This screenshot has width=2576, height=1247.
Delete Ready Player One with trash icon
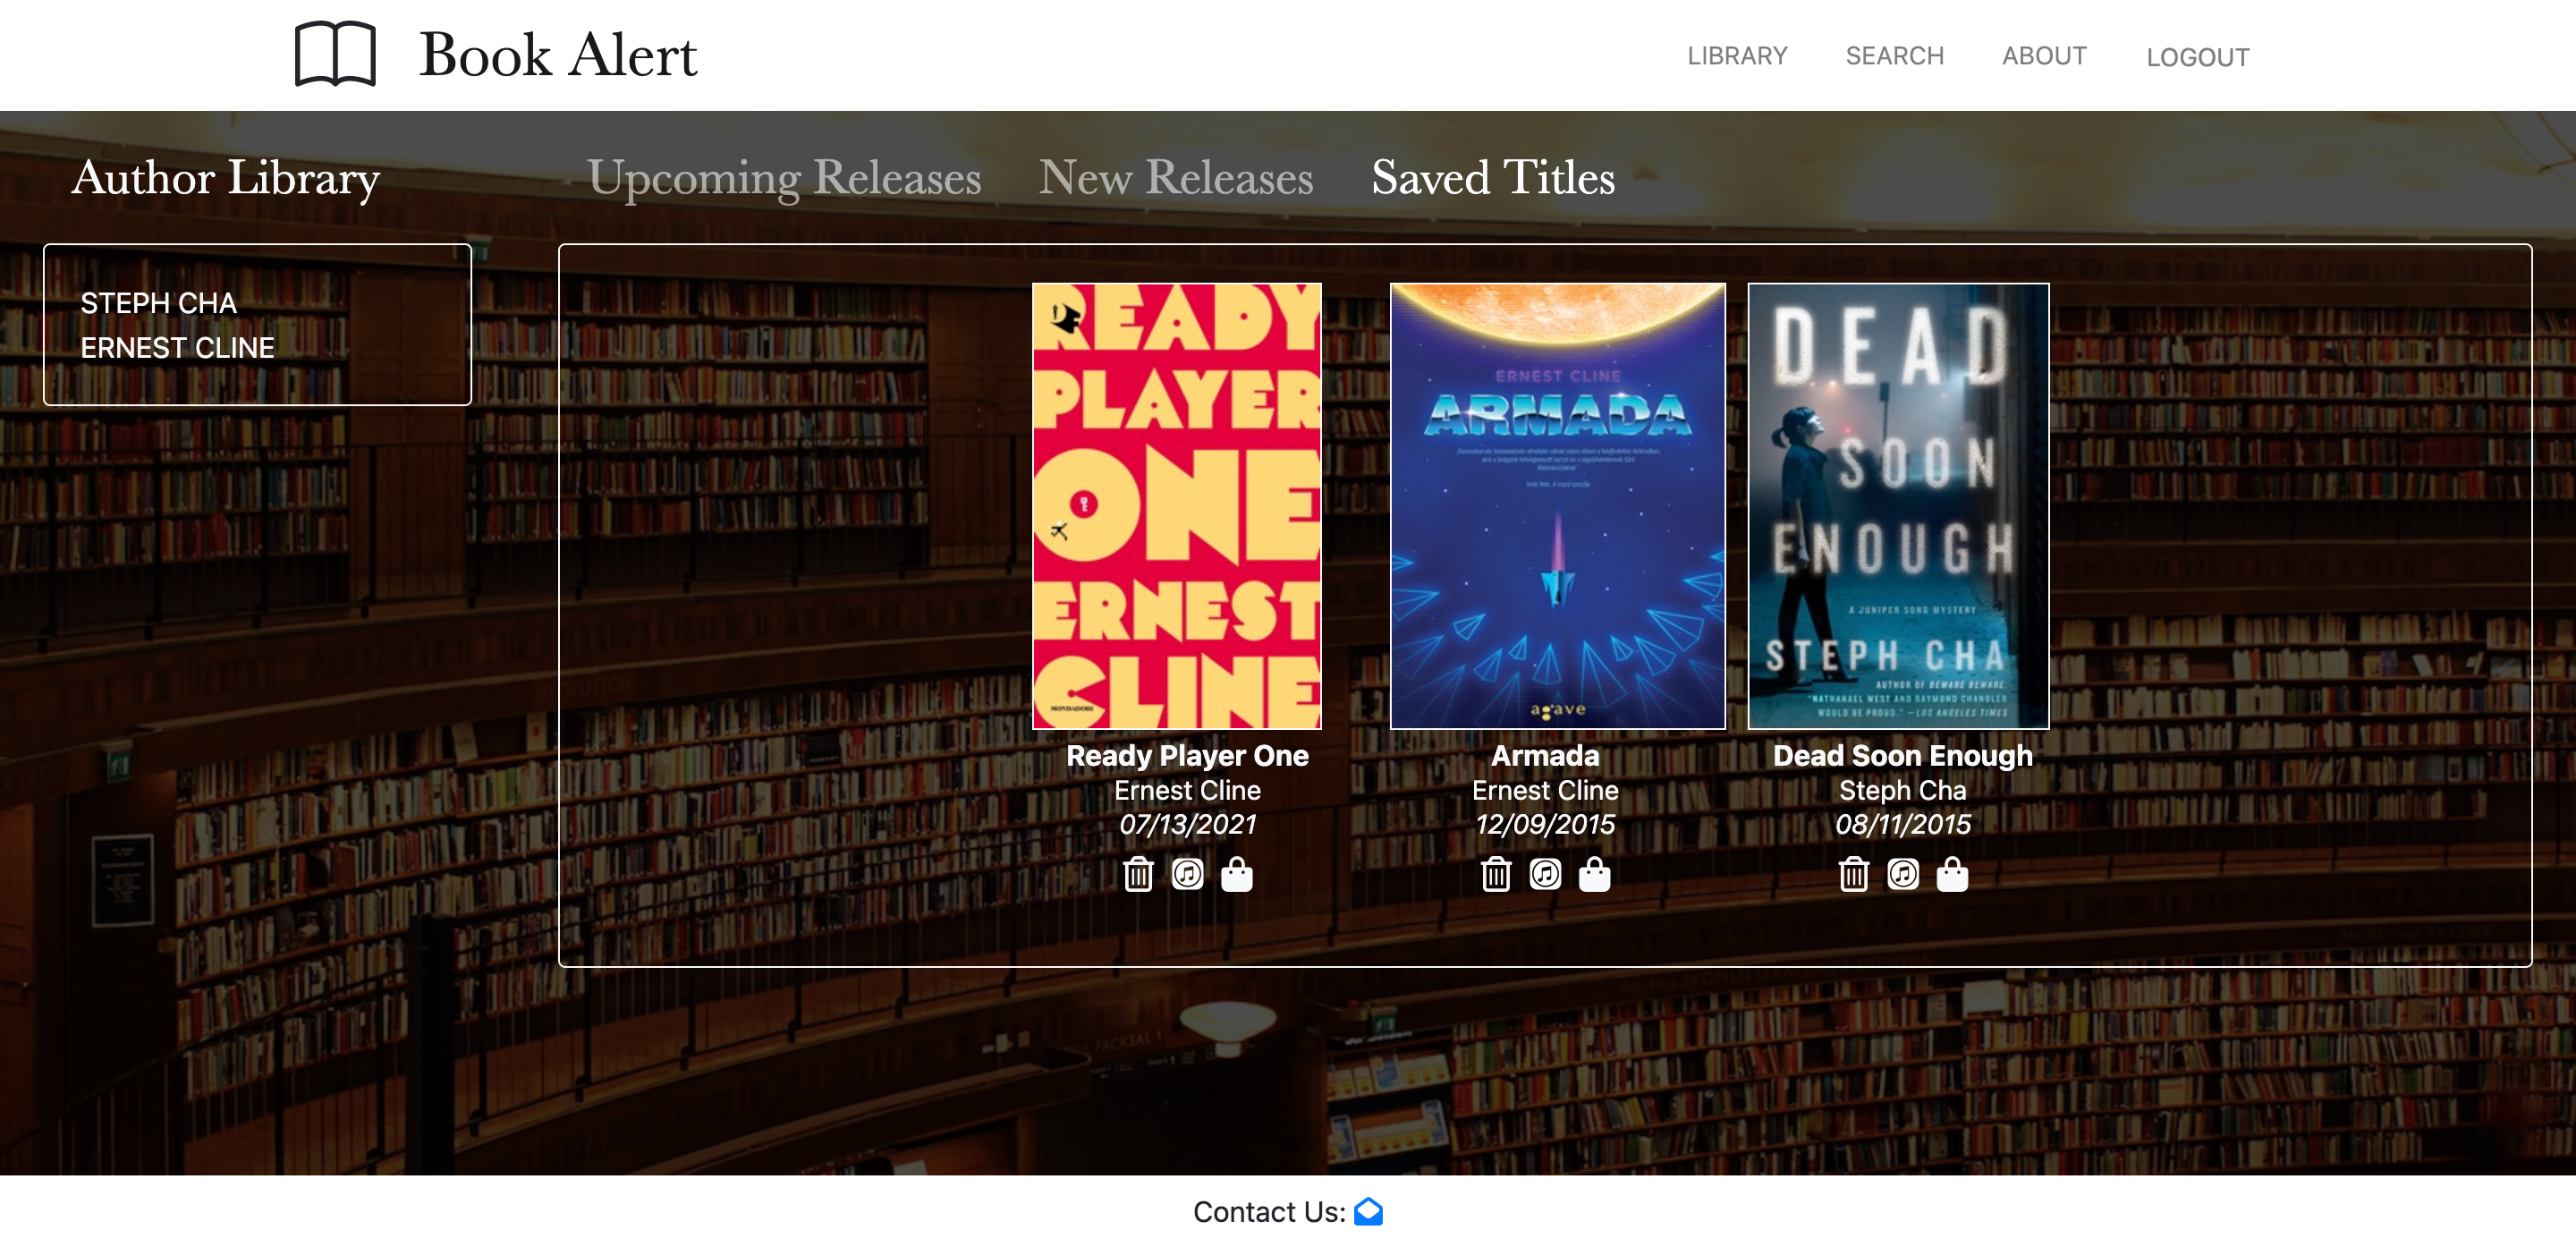pos(1138,874)
